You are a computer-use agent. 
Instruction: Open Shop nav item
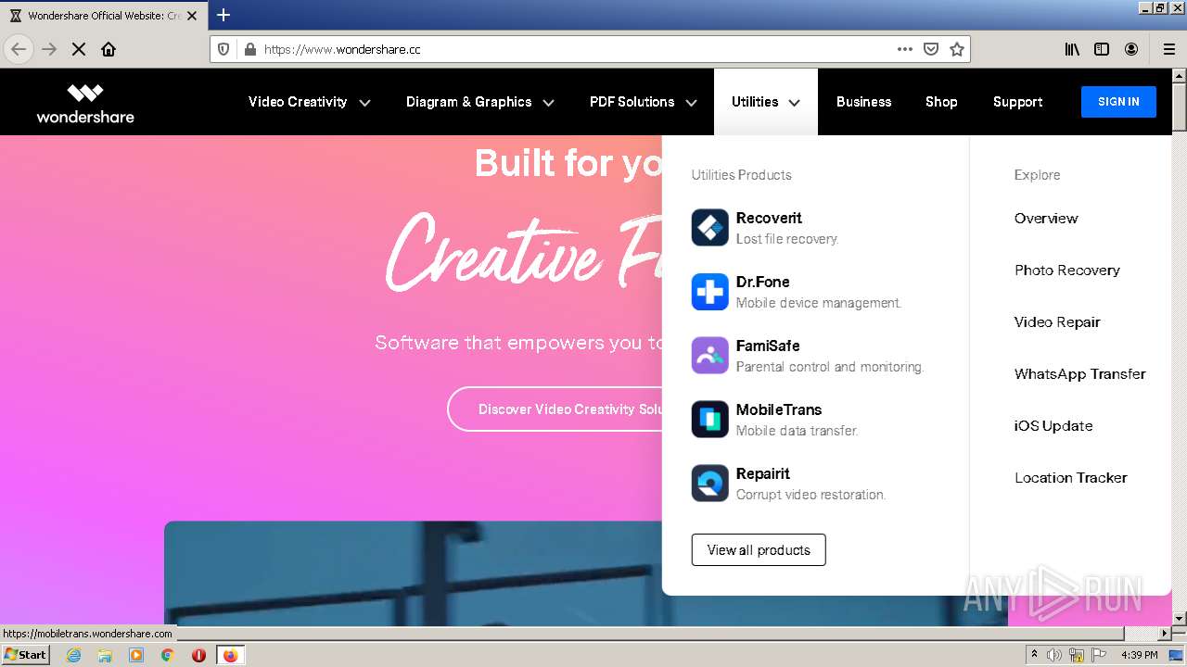941,102
